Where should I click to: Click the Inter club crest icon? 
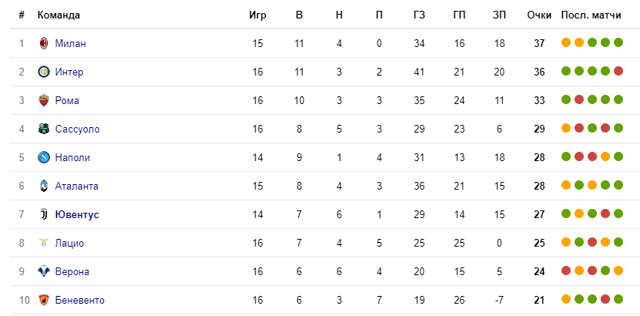tap(44, 72)
